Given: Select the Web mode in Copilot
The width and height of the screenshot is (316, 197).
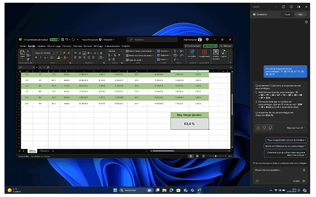Looking at the screenshot, I should [299, 14].
